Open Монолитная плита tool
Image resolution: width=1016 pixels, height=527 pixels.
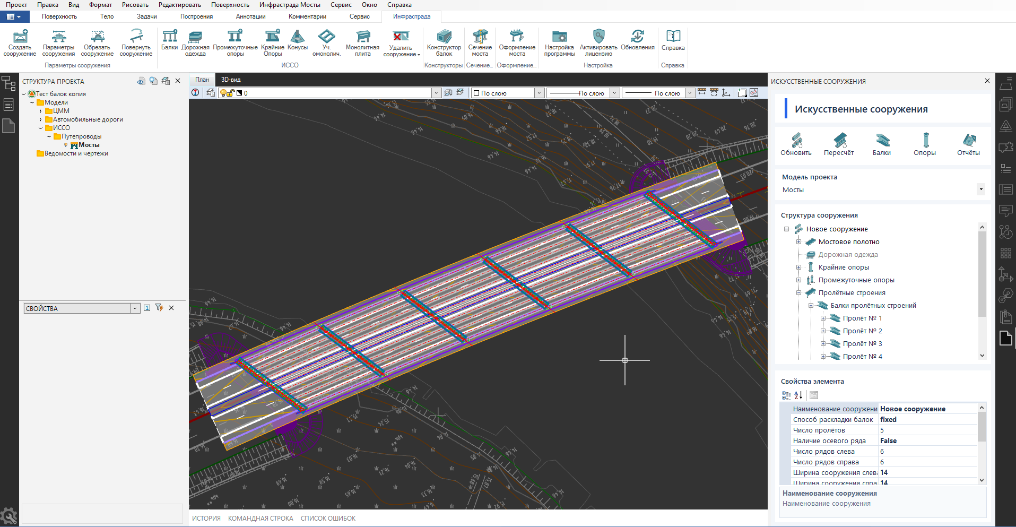(x=363, y=43)
